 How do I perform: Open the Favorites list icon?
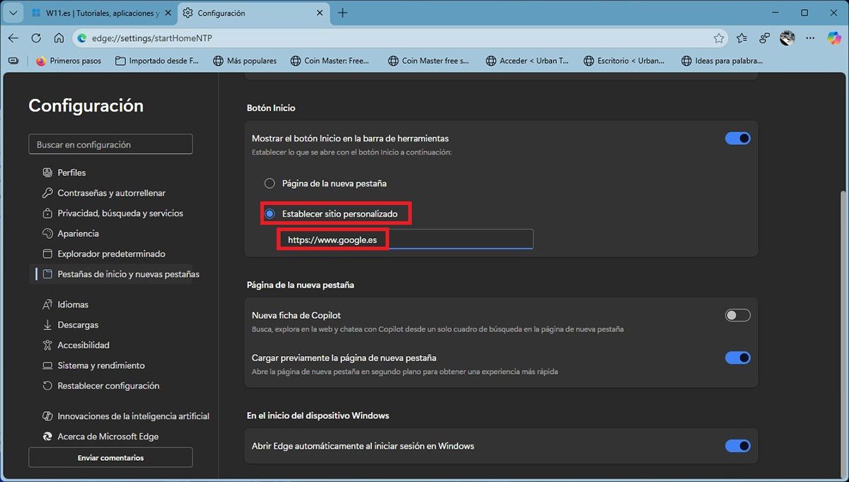741,38
